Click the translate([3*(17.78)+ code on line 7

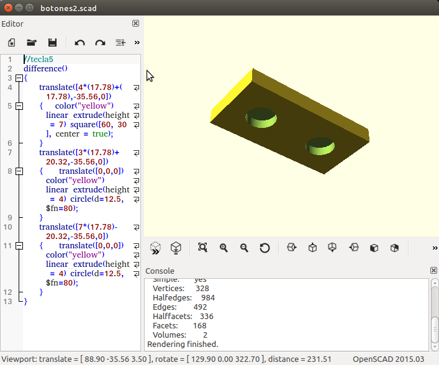point(79,153)
